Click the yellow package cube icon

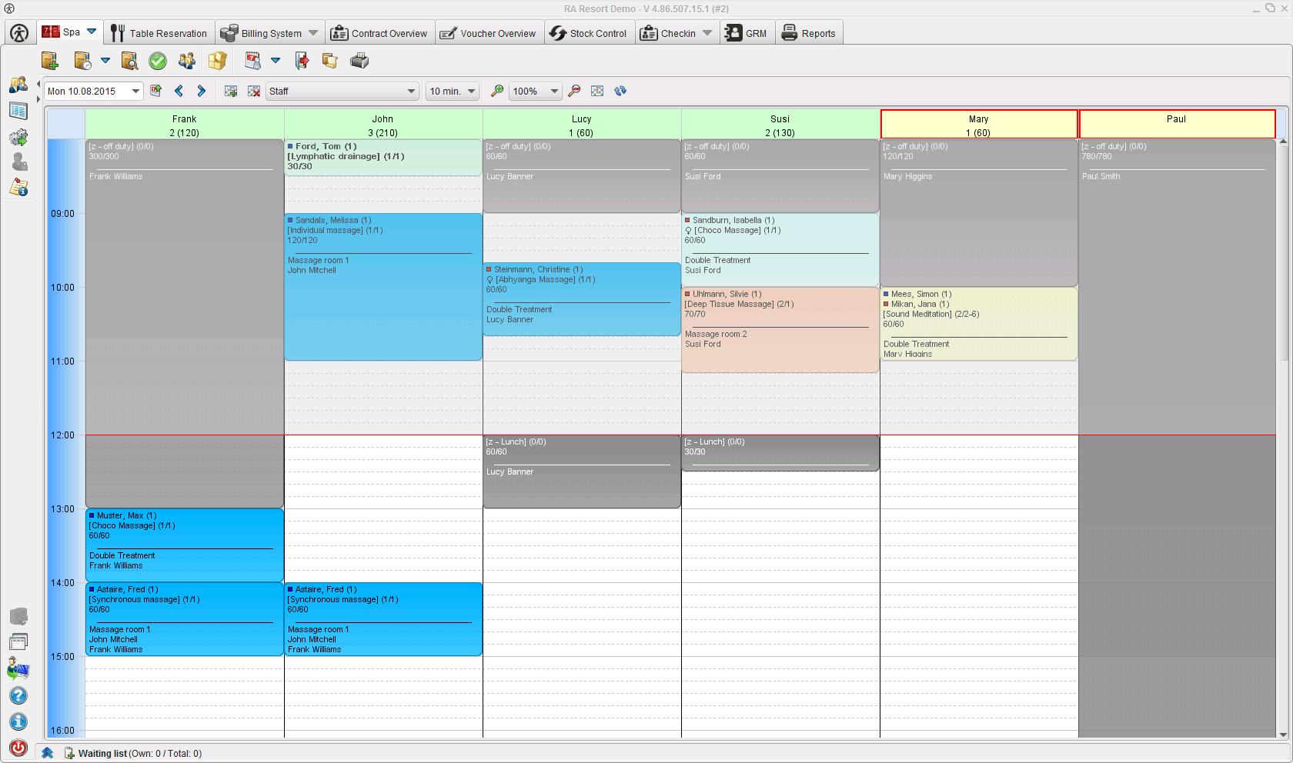(x=218, y=61)
